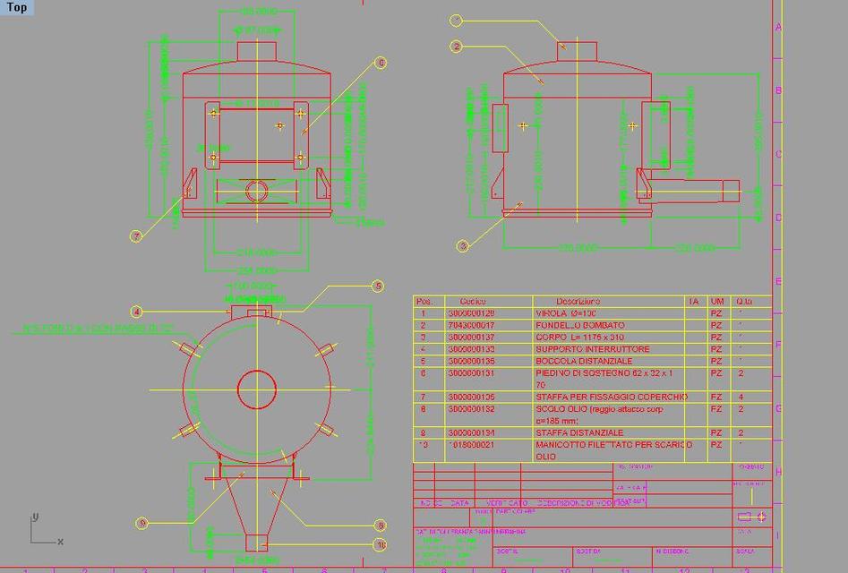This screenshot has height=573, width=848.
Task: Select the BOCCOLA DISTANZIALE table entry
Action: (x=584, y=361)
